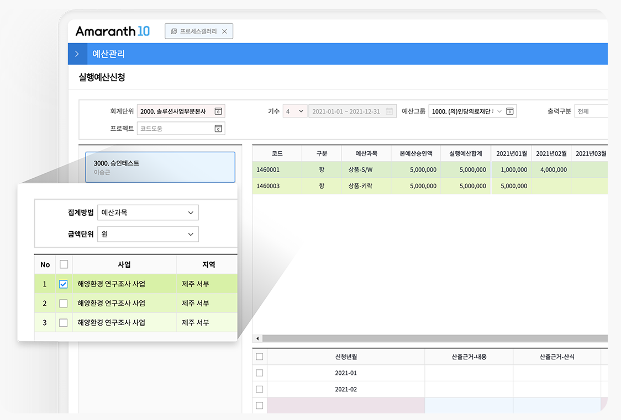Viewport: 621px width, 420px height.
Task: Open calendar icon in the date range field
Action: 390,111
